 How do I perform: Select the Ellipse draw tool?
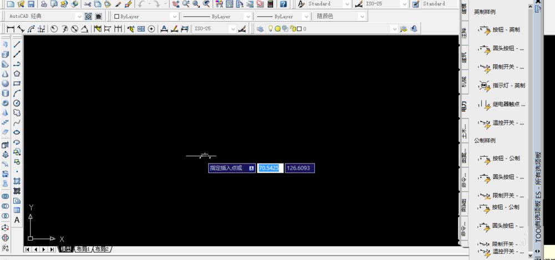tap(17, 132)
